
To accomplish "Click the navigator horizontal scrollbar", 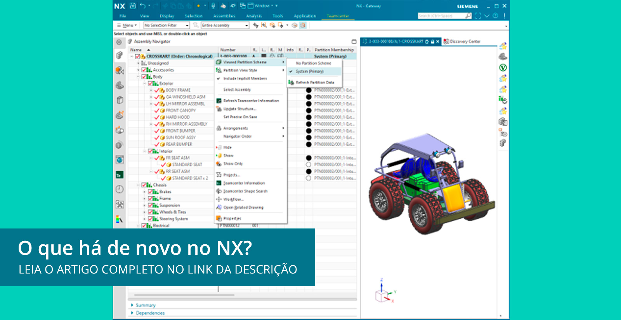I will pos(242,299).
